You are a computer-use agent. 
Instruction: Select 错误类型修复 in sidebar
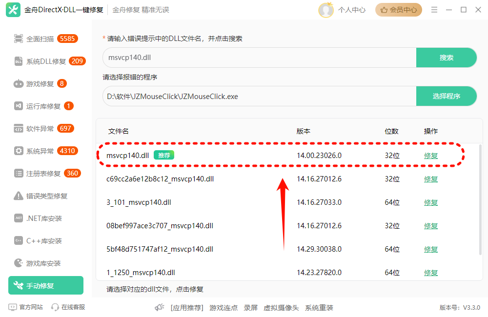(46, 196)
